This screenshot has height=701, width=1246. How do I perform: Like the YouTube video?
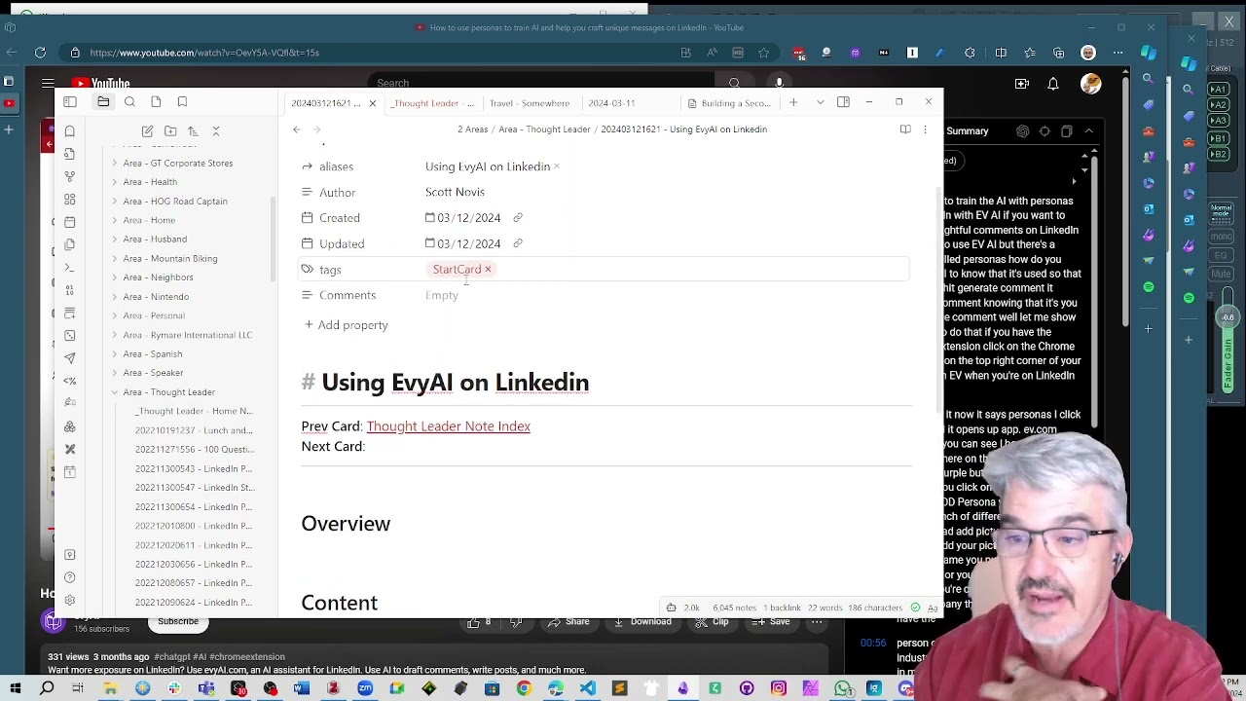(477, 621)
